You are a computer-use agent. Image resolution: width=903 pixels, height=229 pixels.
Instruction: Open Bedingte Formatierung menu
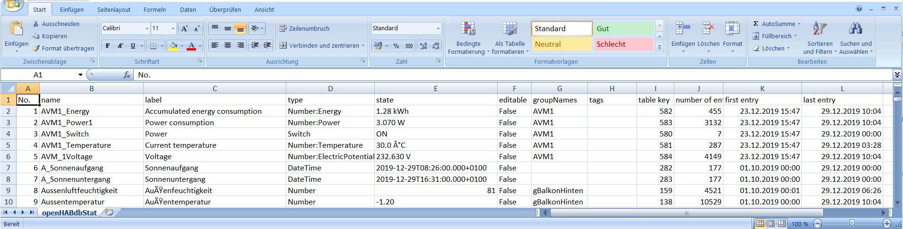pos(468,38)
